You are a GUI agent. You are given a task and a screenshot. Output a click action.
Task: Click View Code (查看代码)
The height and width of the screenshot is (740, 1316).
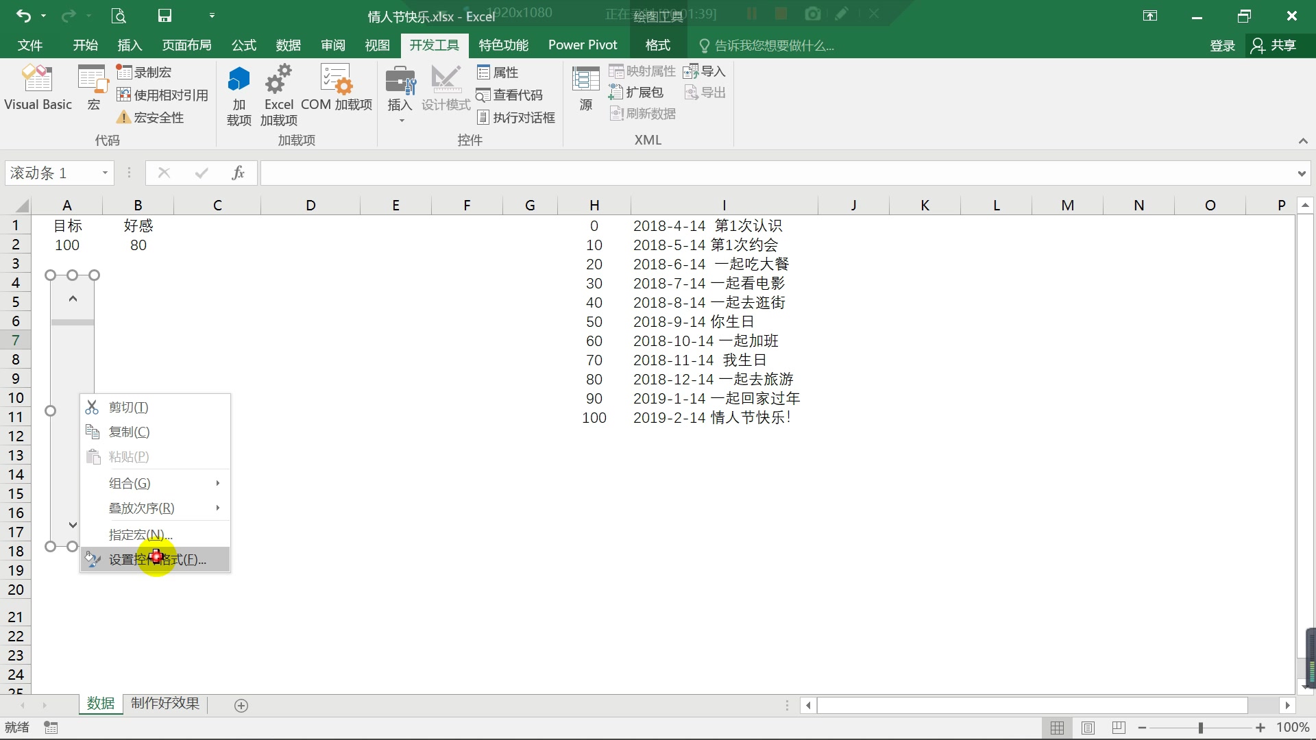(x=510, y=95)
